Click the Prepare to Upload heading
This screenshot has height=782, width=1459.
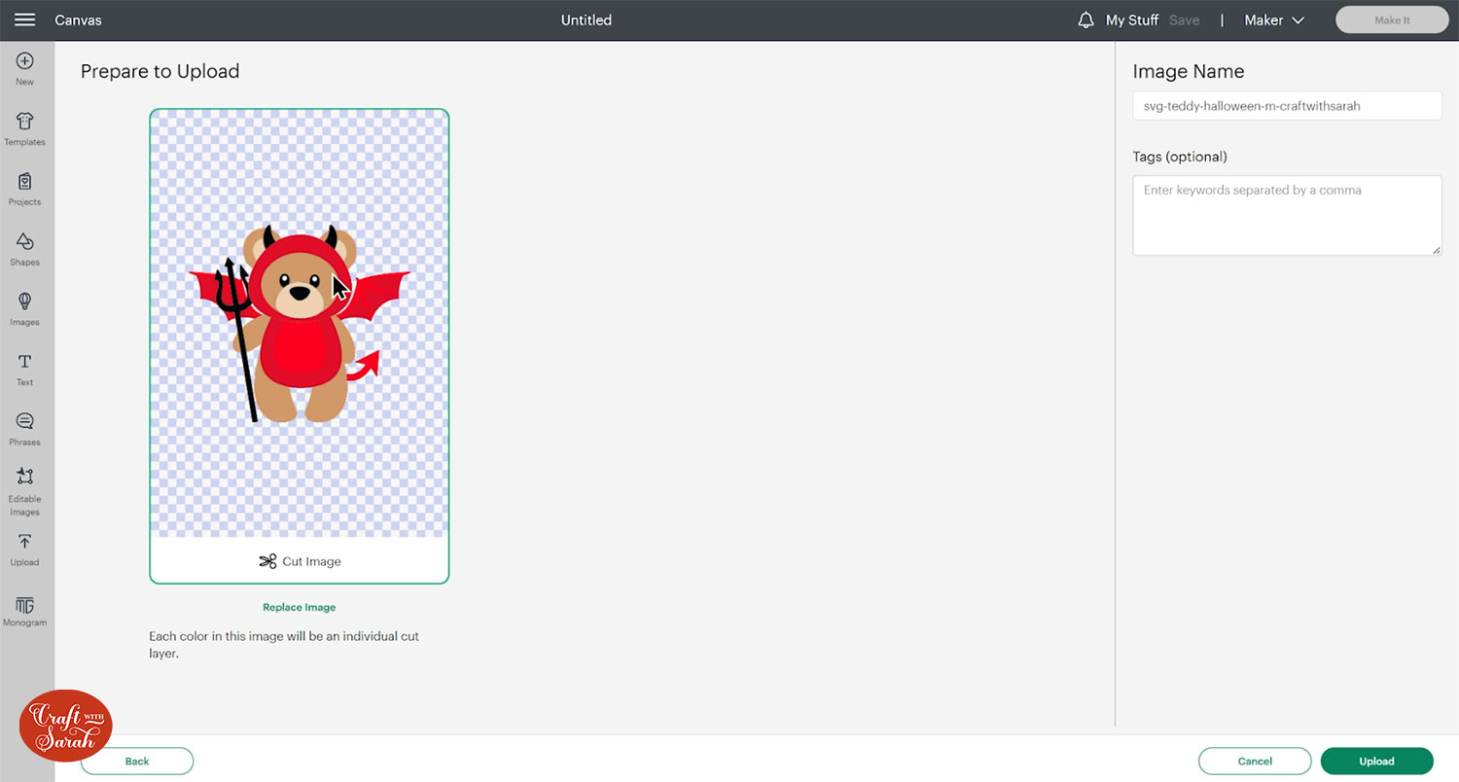[x=160, y=71]
